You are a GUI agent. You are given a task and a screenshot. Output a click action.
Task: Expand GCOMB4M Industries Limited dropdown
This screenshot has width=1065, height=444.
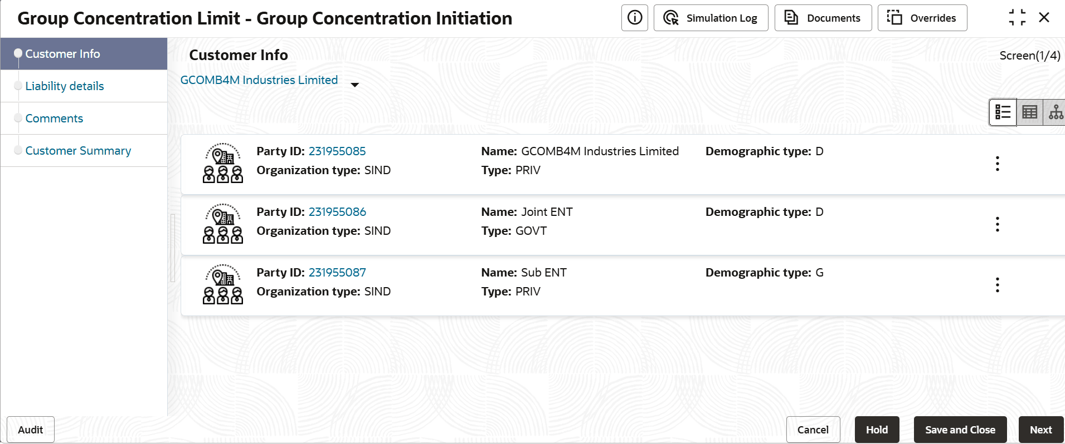355,85
